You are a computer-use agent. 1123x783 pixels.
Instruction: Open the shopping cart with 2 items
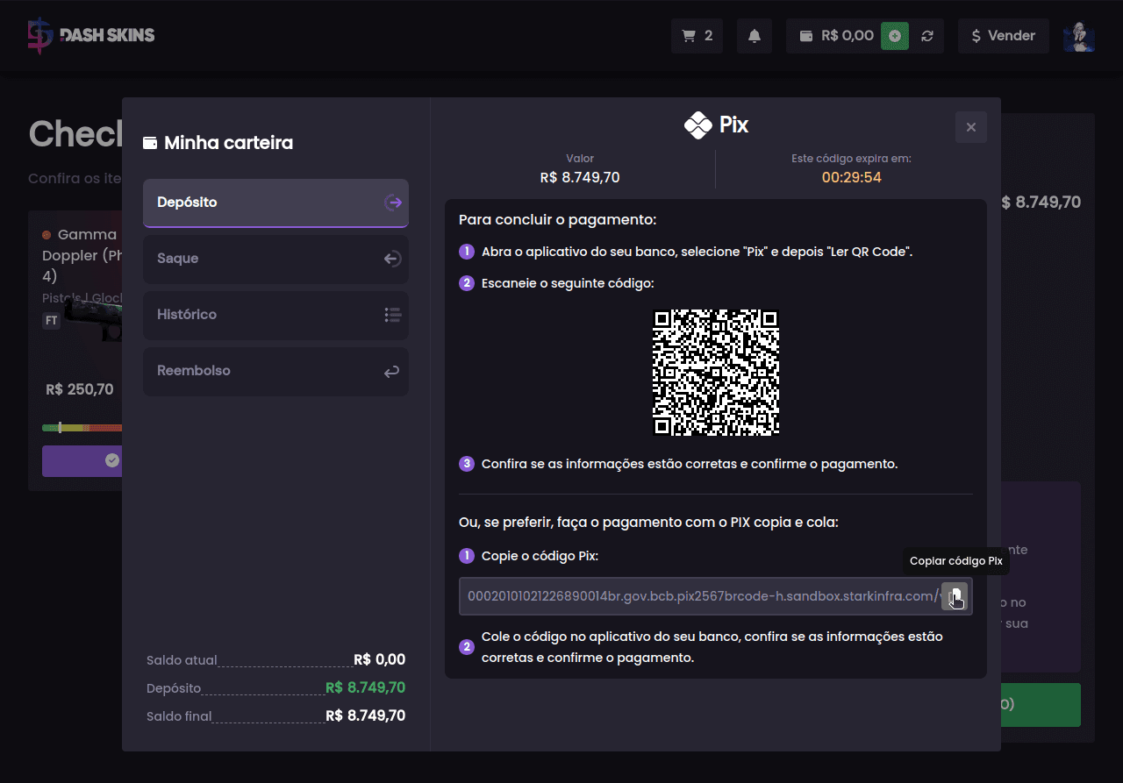tap(697, 36)
